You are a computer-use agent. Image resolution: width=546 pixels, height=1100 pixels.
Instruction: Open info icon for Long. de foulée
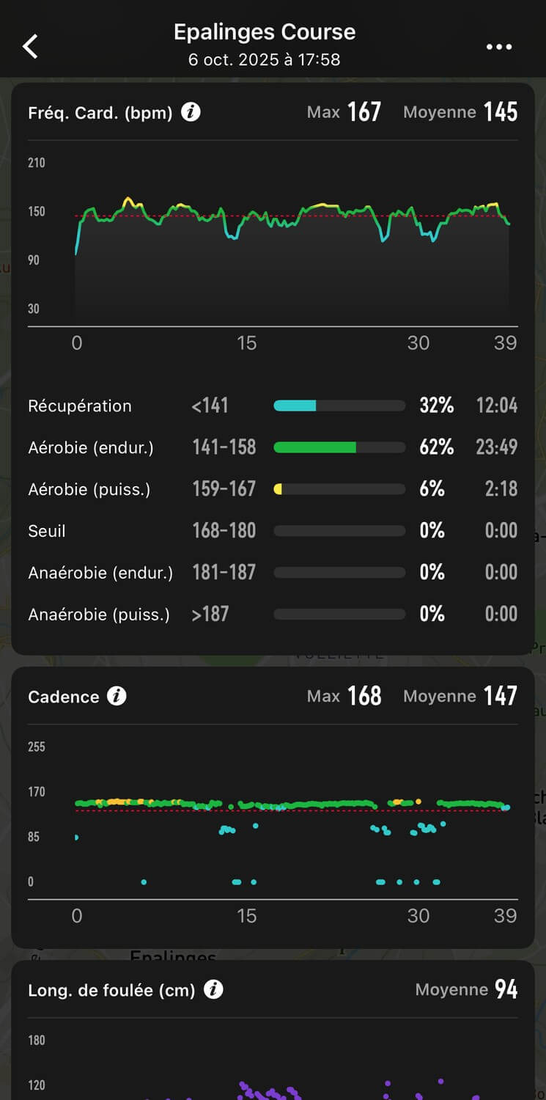pyautogui.click(x=213, y=989)
